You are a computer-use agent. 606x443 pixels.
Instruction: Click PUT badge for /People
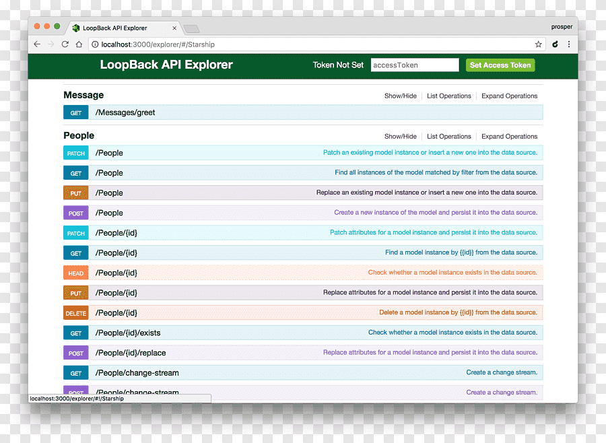[75, 193]
